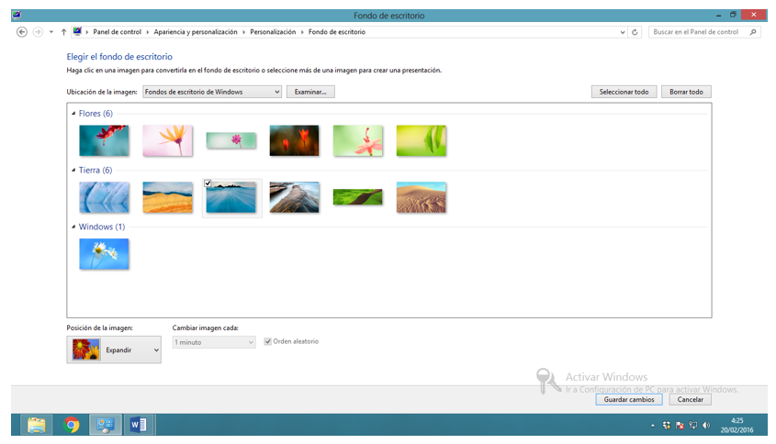
Task: Open 'Personalización' breadcrumb
Action: click(x=273, y=32)
